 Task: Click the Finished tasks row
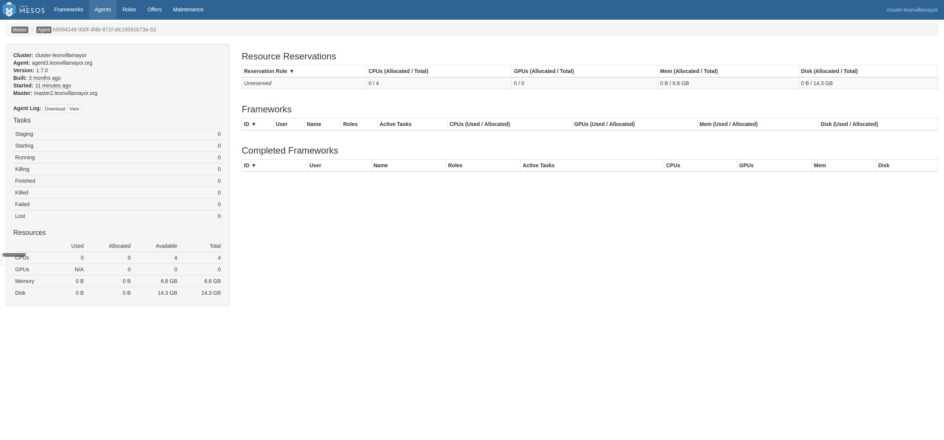(118, 181)
